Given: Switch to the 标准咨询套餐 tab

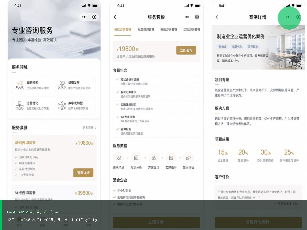Looking at the screenshot, I should pyautogui.click(x=146, y=29).
